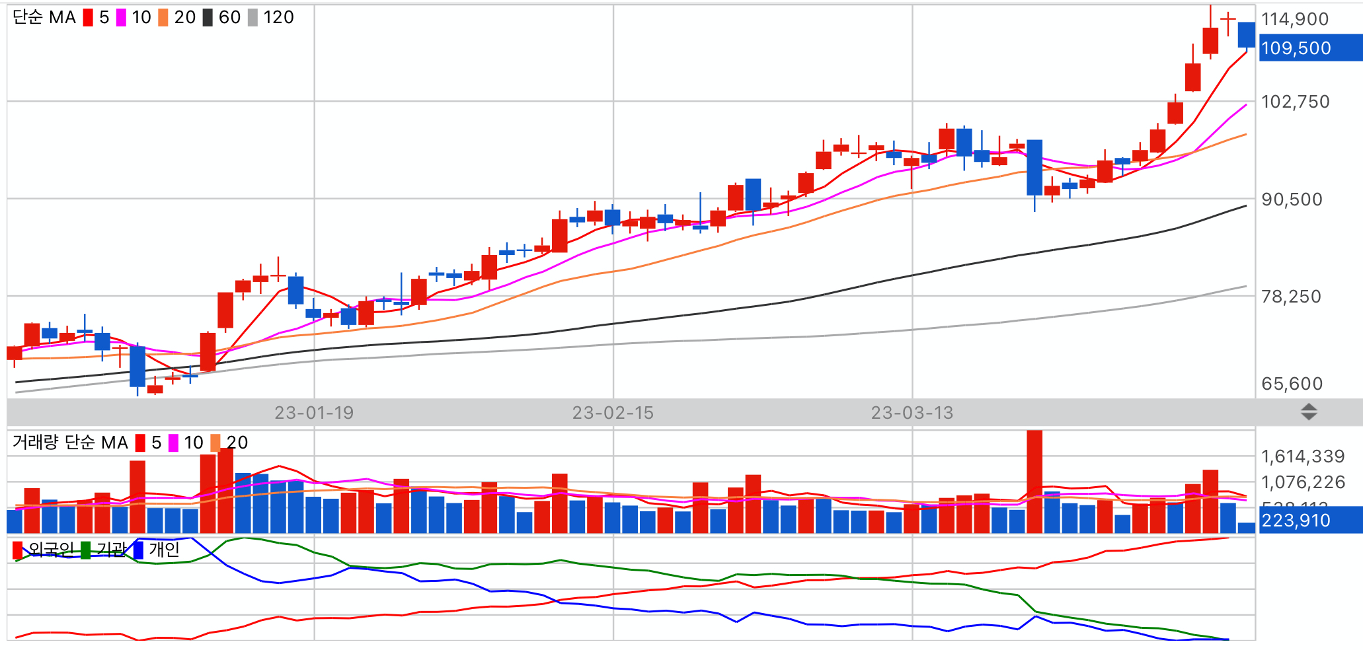Image resolution: width=1363 pixels, height=650 pixels.
Task: Click the '단순 MA' price legend label
Action: point(44,17)
